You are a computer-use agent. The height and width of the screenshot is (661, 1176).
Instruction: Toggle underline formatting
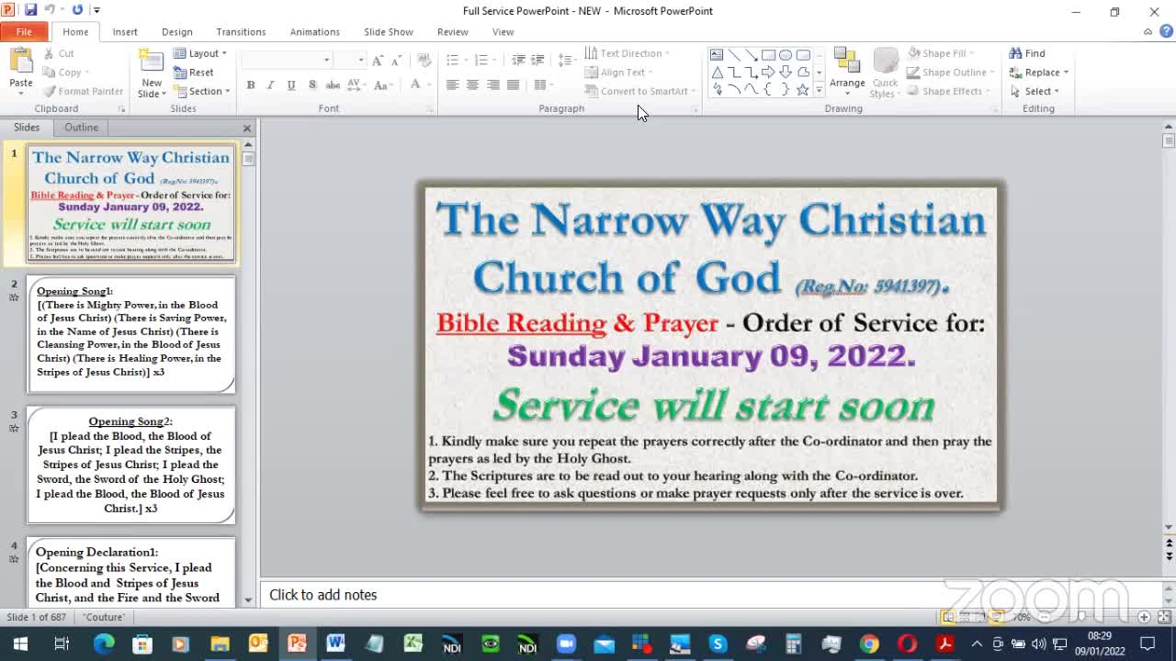click(x=291, y=84)
